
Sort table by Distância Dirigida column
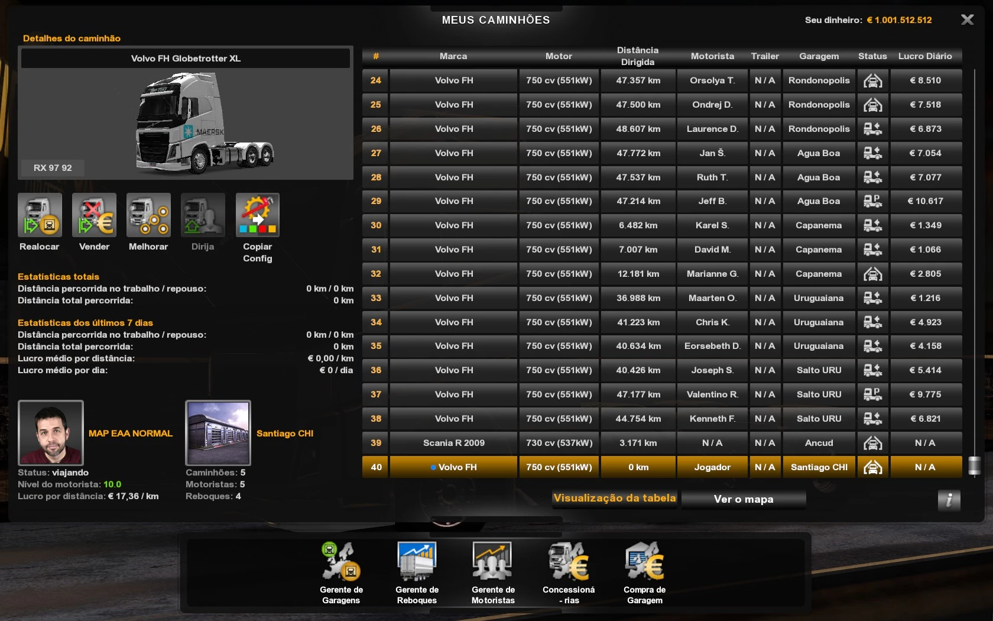[637, 56]
